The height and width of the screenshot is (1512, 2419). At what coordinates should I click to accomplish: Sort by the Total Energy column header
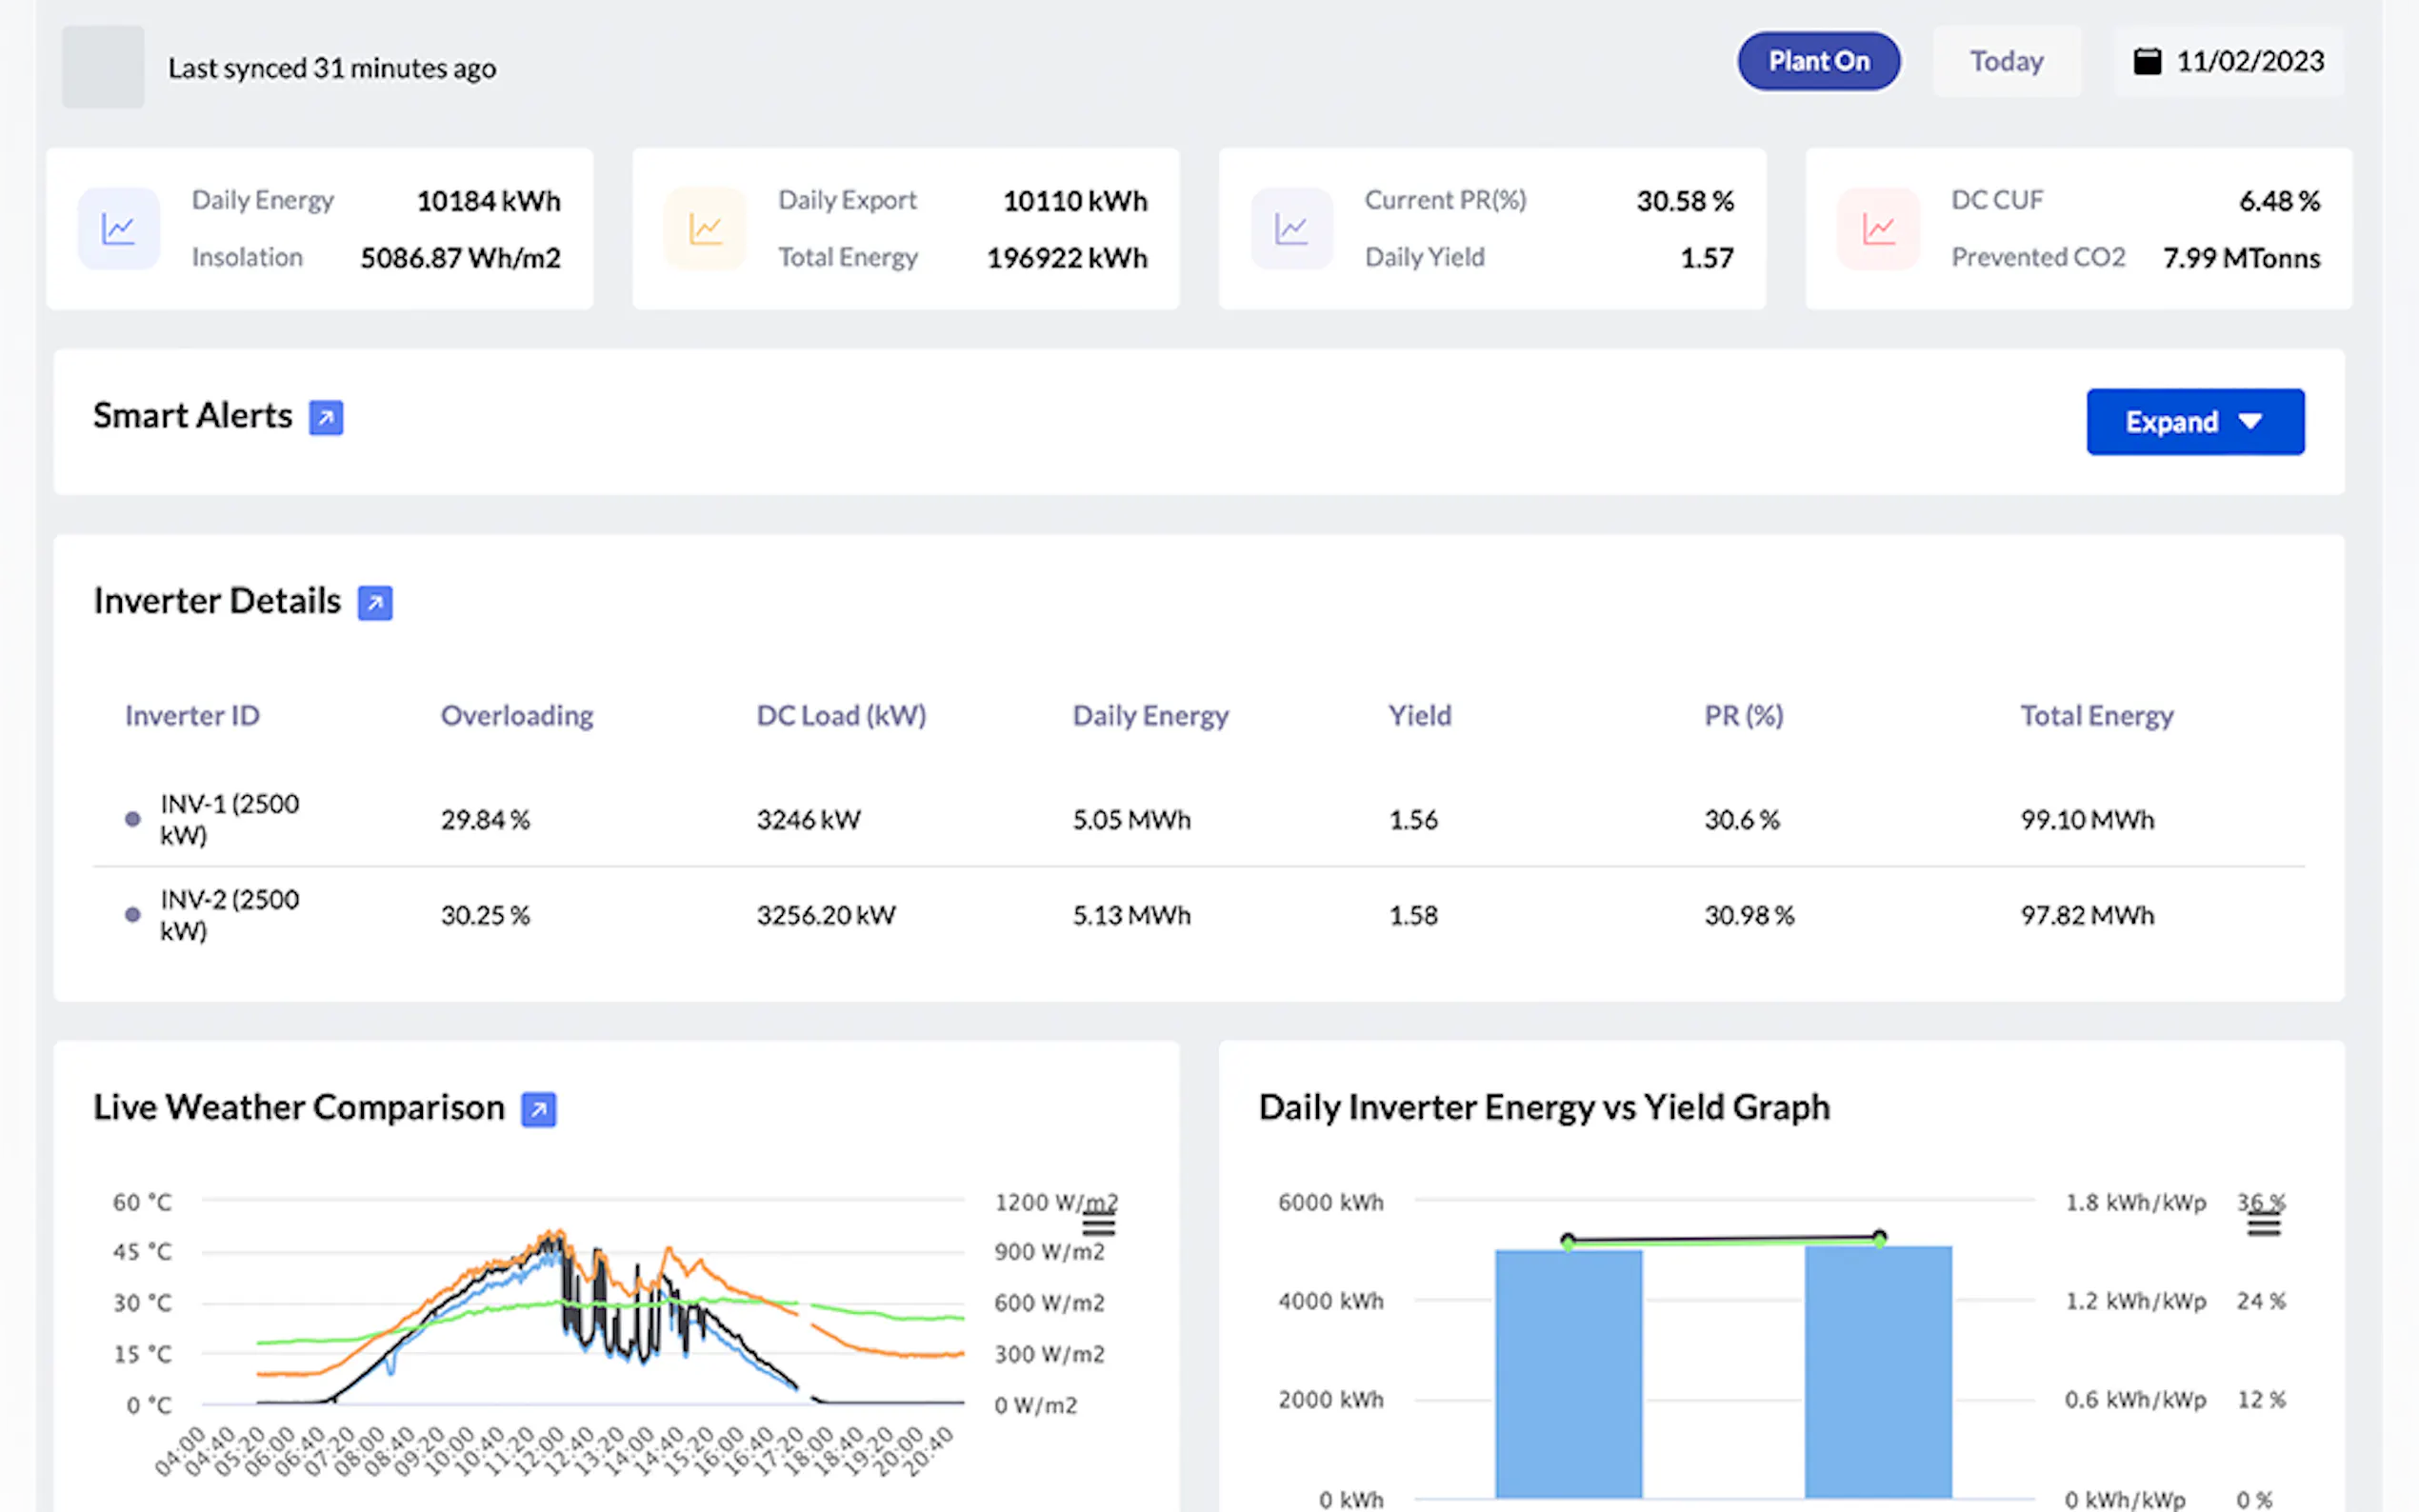[x=2096, y=716]
